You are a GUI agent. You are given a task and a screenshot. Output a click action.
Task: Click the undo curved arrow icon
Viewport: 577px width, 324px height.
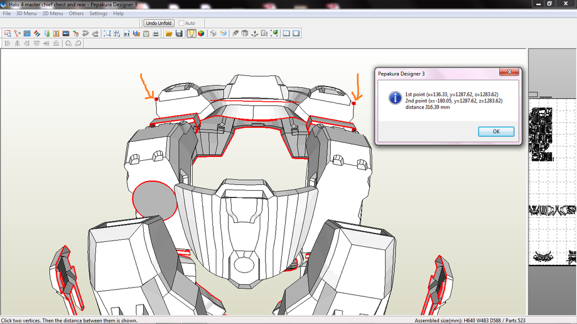point(86,34)
